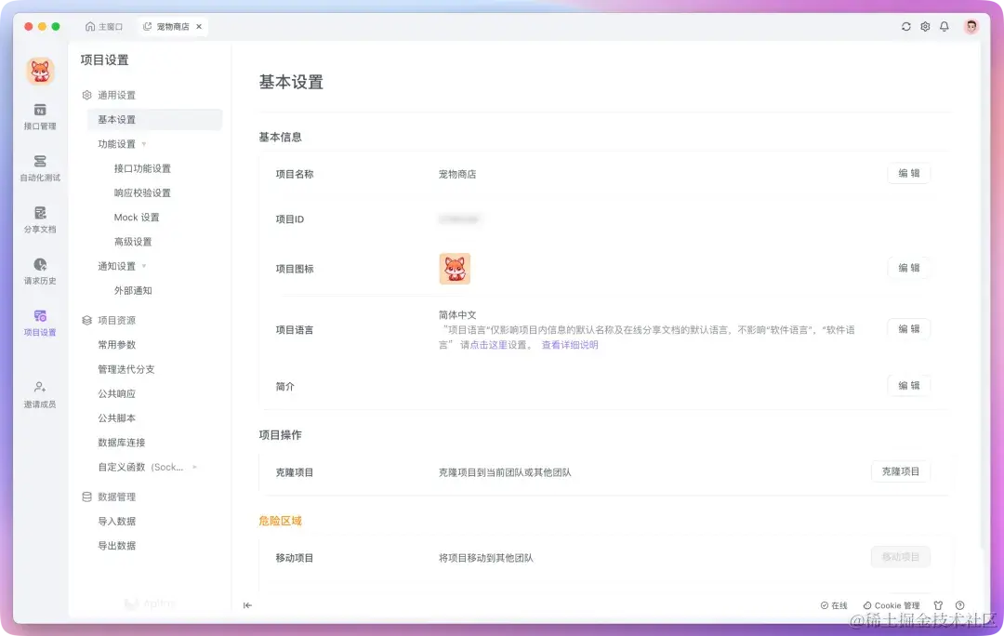Edit the 项目名称 field

(x=908, y=173)
